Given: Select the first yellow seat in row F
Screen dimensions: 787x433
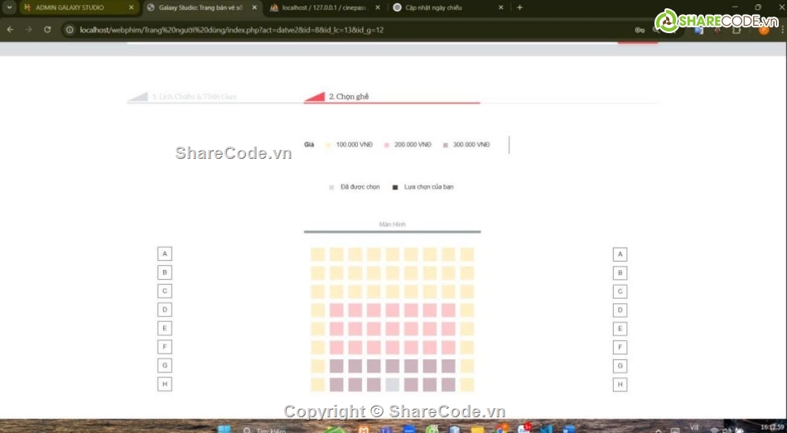Looking at the screenshot, I should coord(318,347).
